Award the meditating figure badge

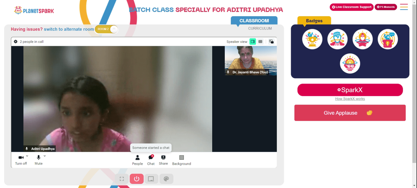coord(362,39)
